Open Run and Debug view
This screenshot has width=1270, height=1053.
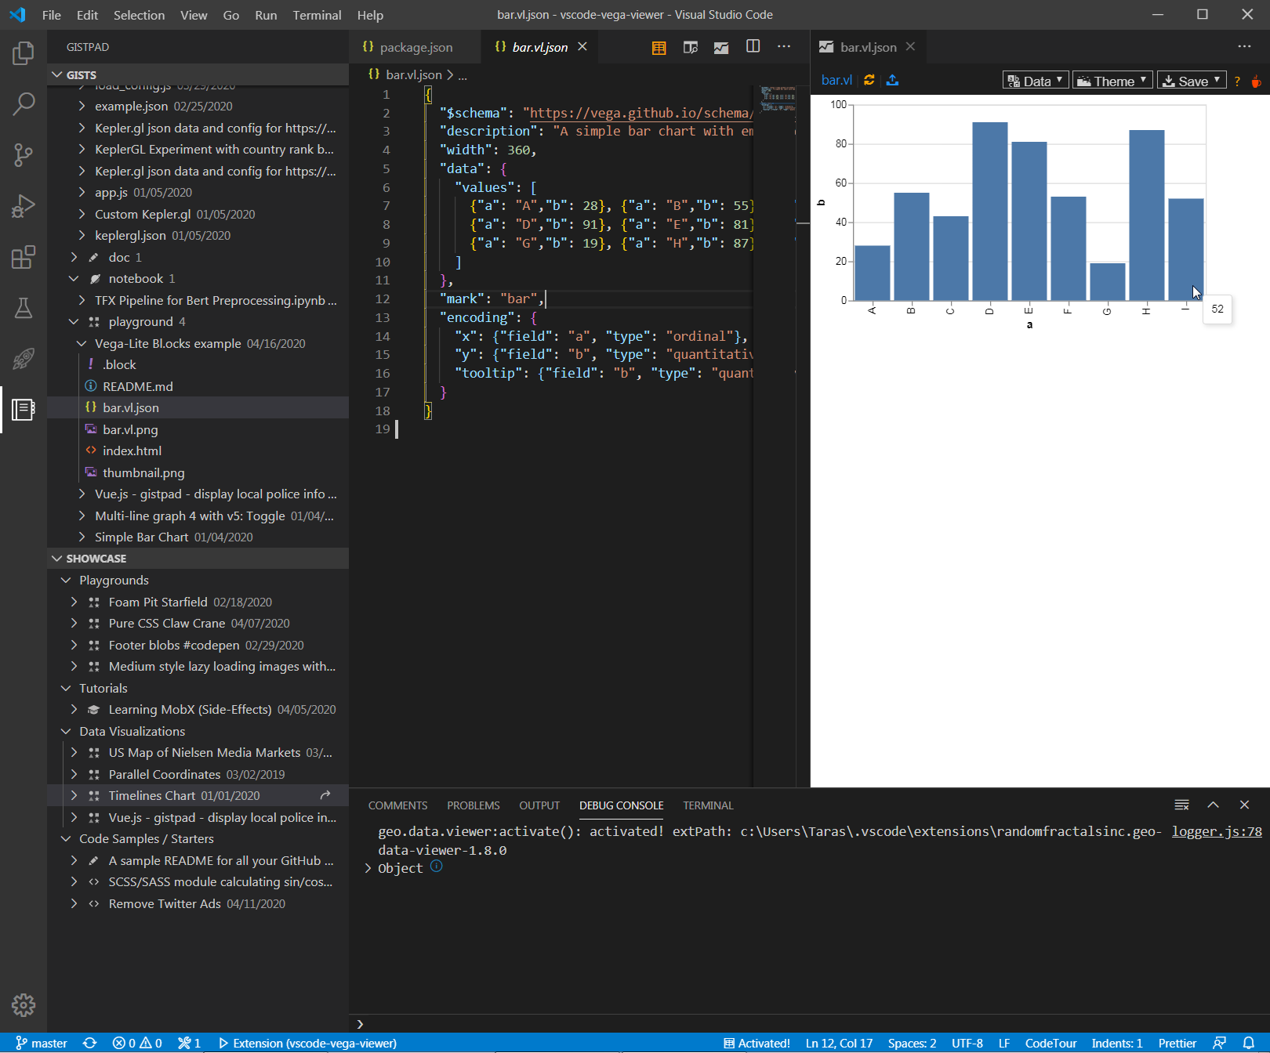pos(24,206)
